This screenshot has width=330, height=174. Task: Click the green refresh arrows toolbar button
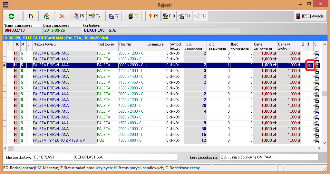[11, 16]
